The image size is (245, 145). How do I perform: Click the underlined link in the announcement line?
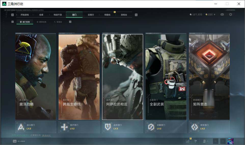47,135
